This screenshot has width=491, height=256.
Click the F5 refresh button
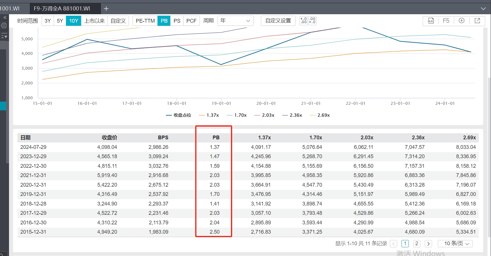(x=446, y=21)
